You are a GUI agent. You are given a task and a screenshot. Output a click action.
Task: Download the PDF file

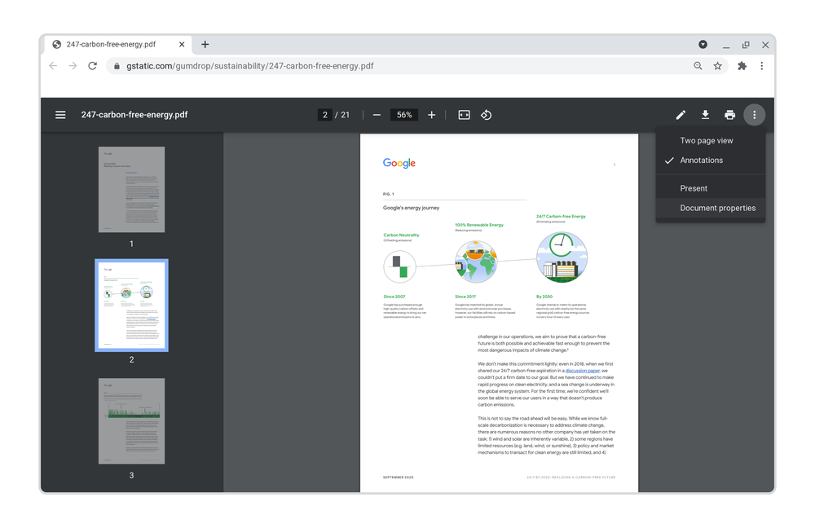click(705, 114)
